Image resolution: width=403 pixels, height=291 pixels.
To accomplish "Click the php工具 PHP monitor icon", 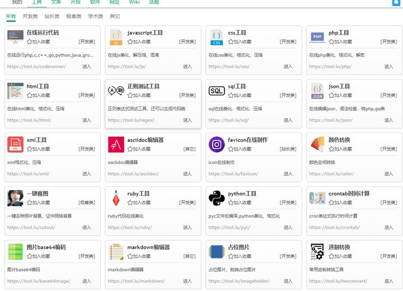I will coord(317,37).
